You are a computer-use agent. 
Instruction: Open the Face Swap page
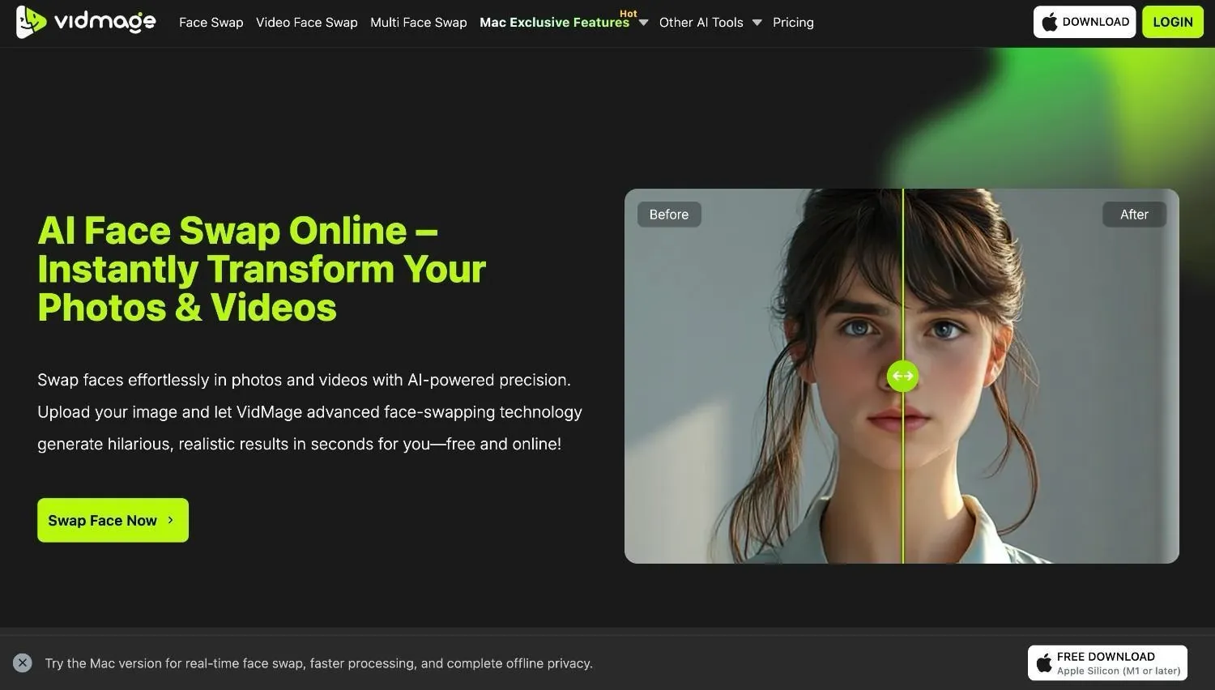(x=211, y=23)
